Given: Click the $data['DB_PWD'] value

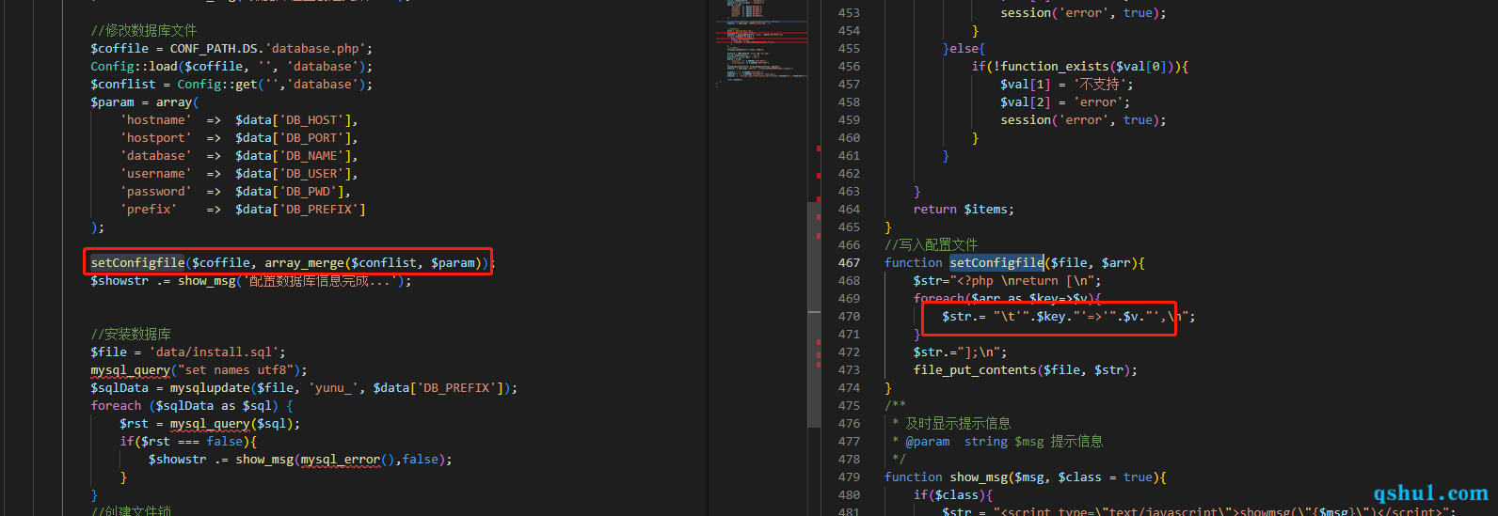Looking at the screenshot, I should 289,192.
